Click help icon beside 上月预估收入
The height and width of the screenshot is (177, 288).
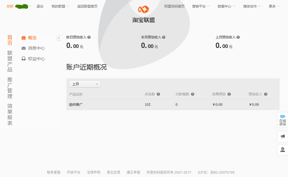coord(238,37)
